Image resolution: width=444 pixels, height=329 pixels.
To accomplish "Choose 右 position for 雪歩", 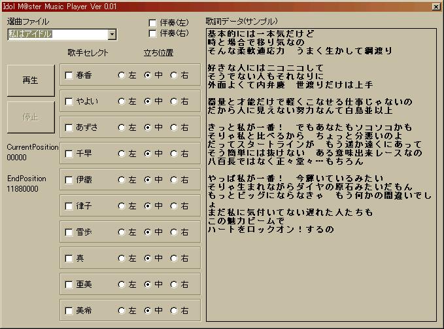I will 174,232.
